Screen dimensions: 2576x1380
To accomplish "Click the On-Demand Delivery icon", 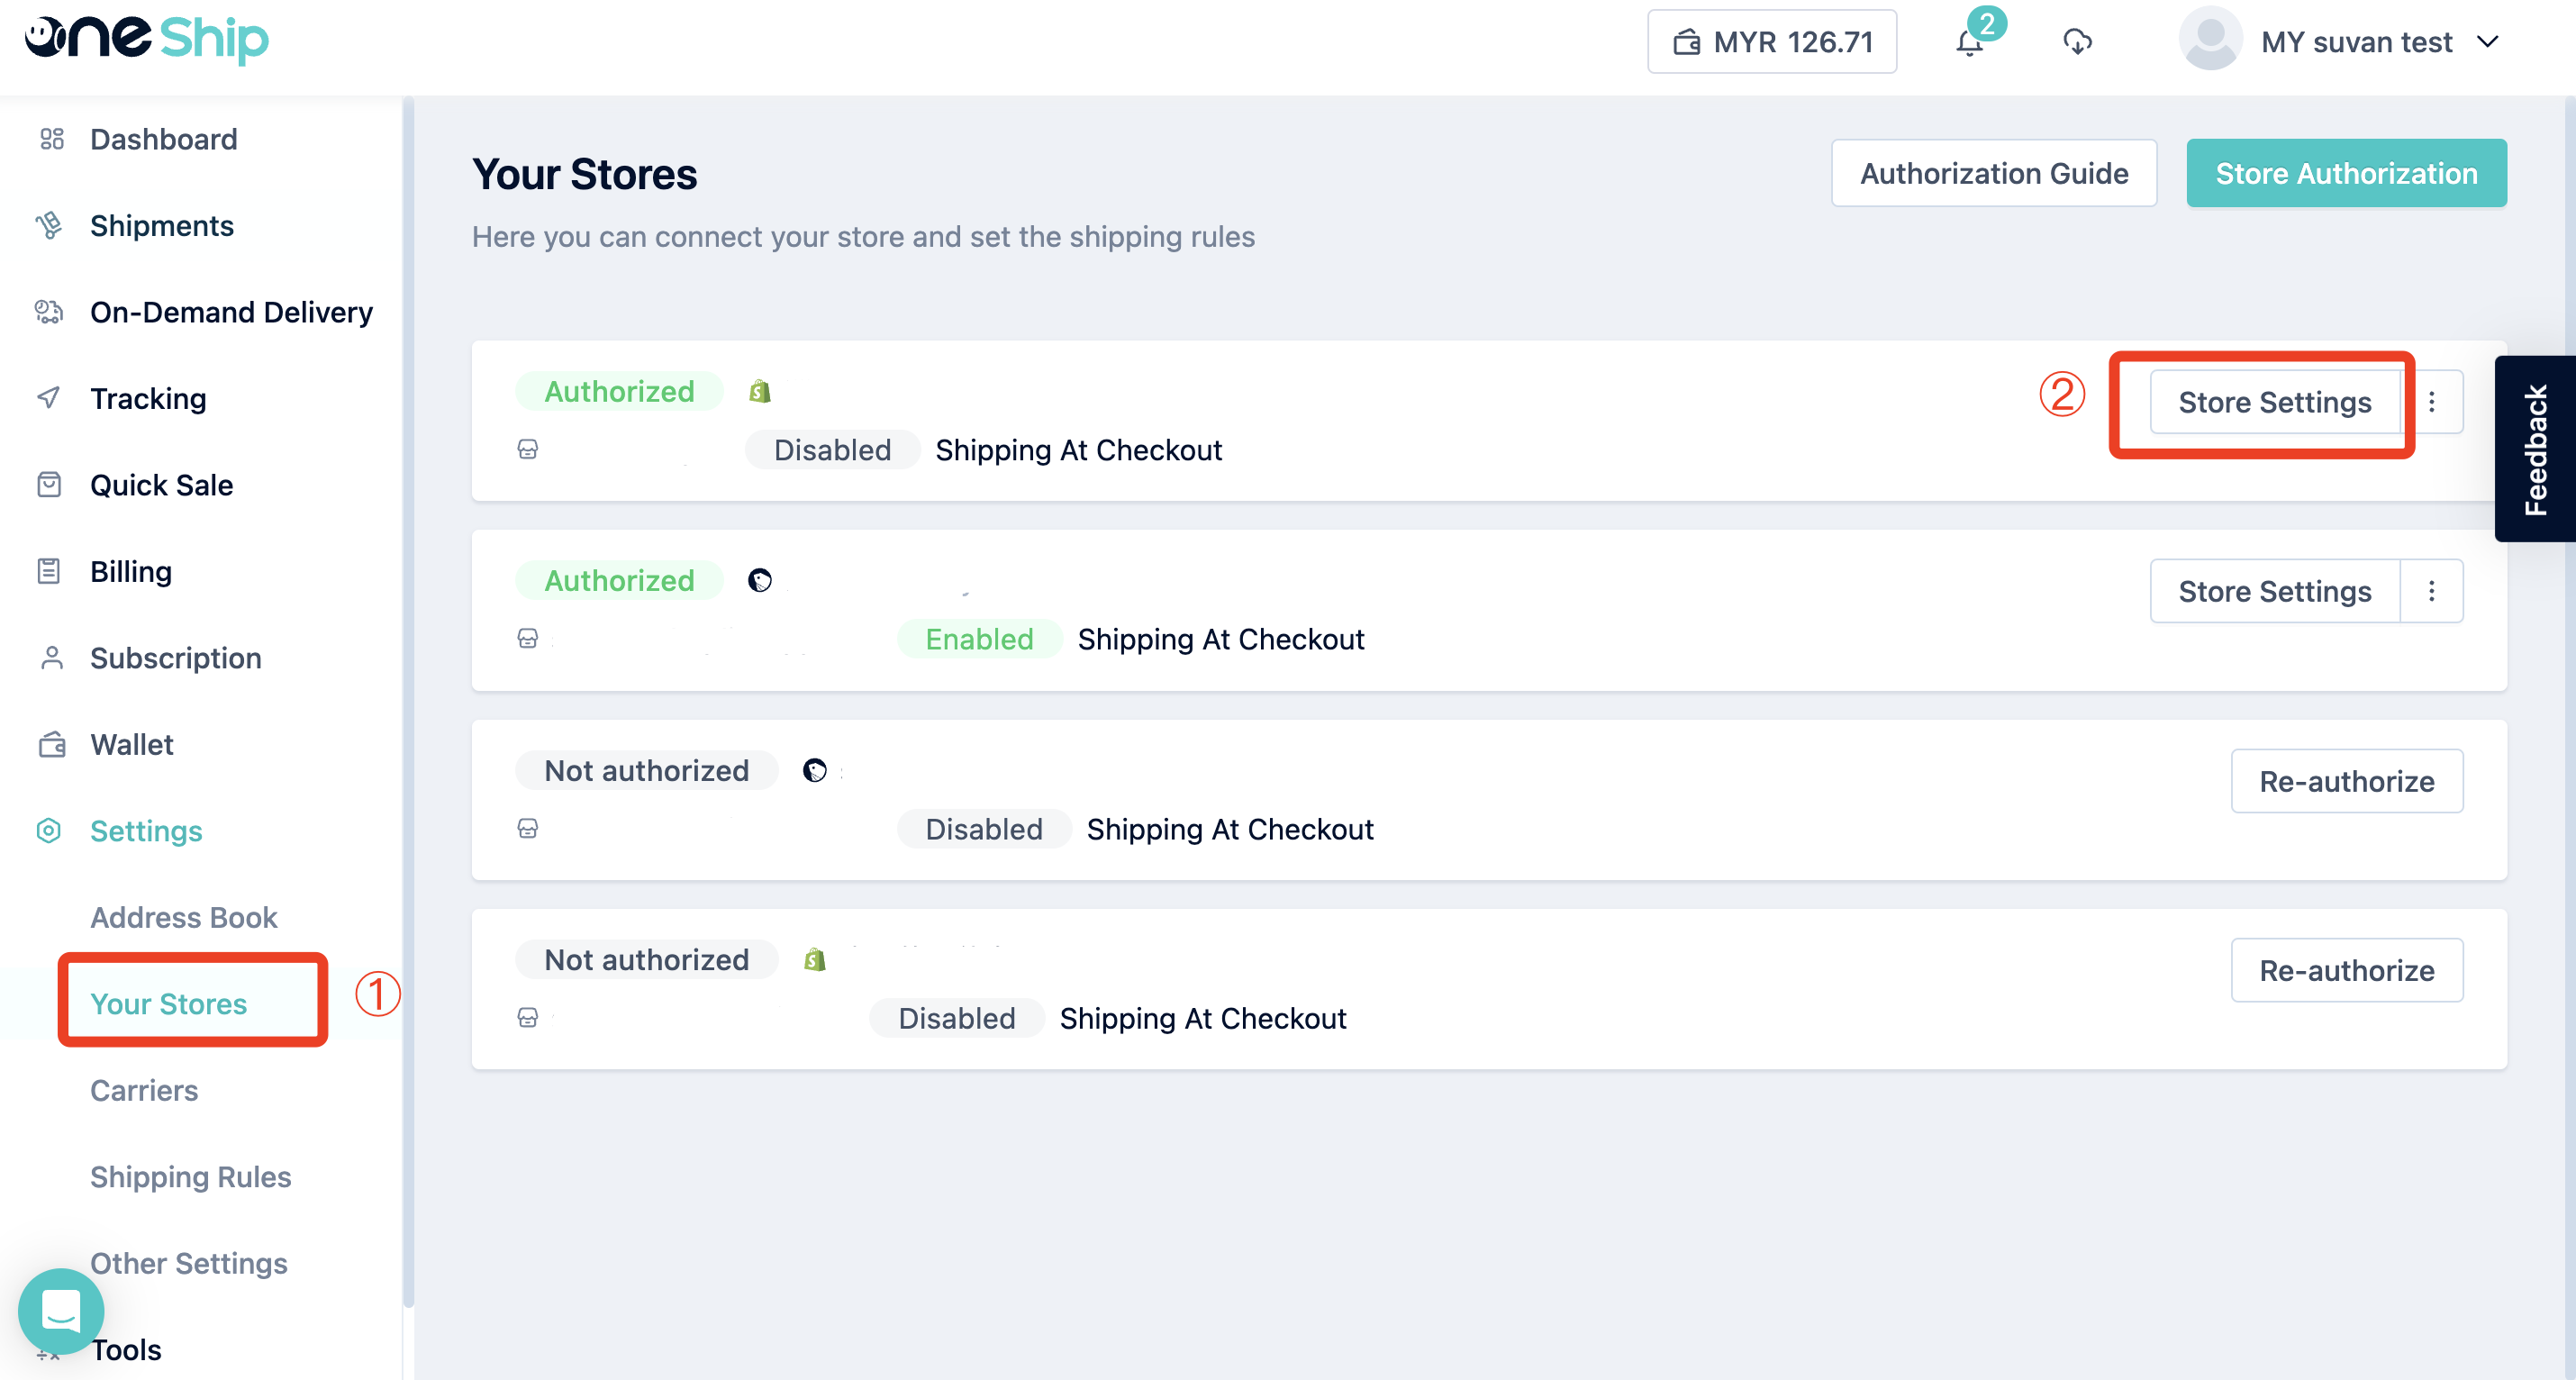I will click(49, 312).
